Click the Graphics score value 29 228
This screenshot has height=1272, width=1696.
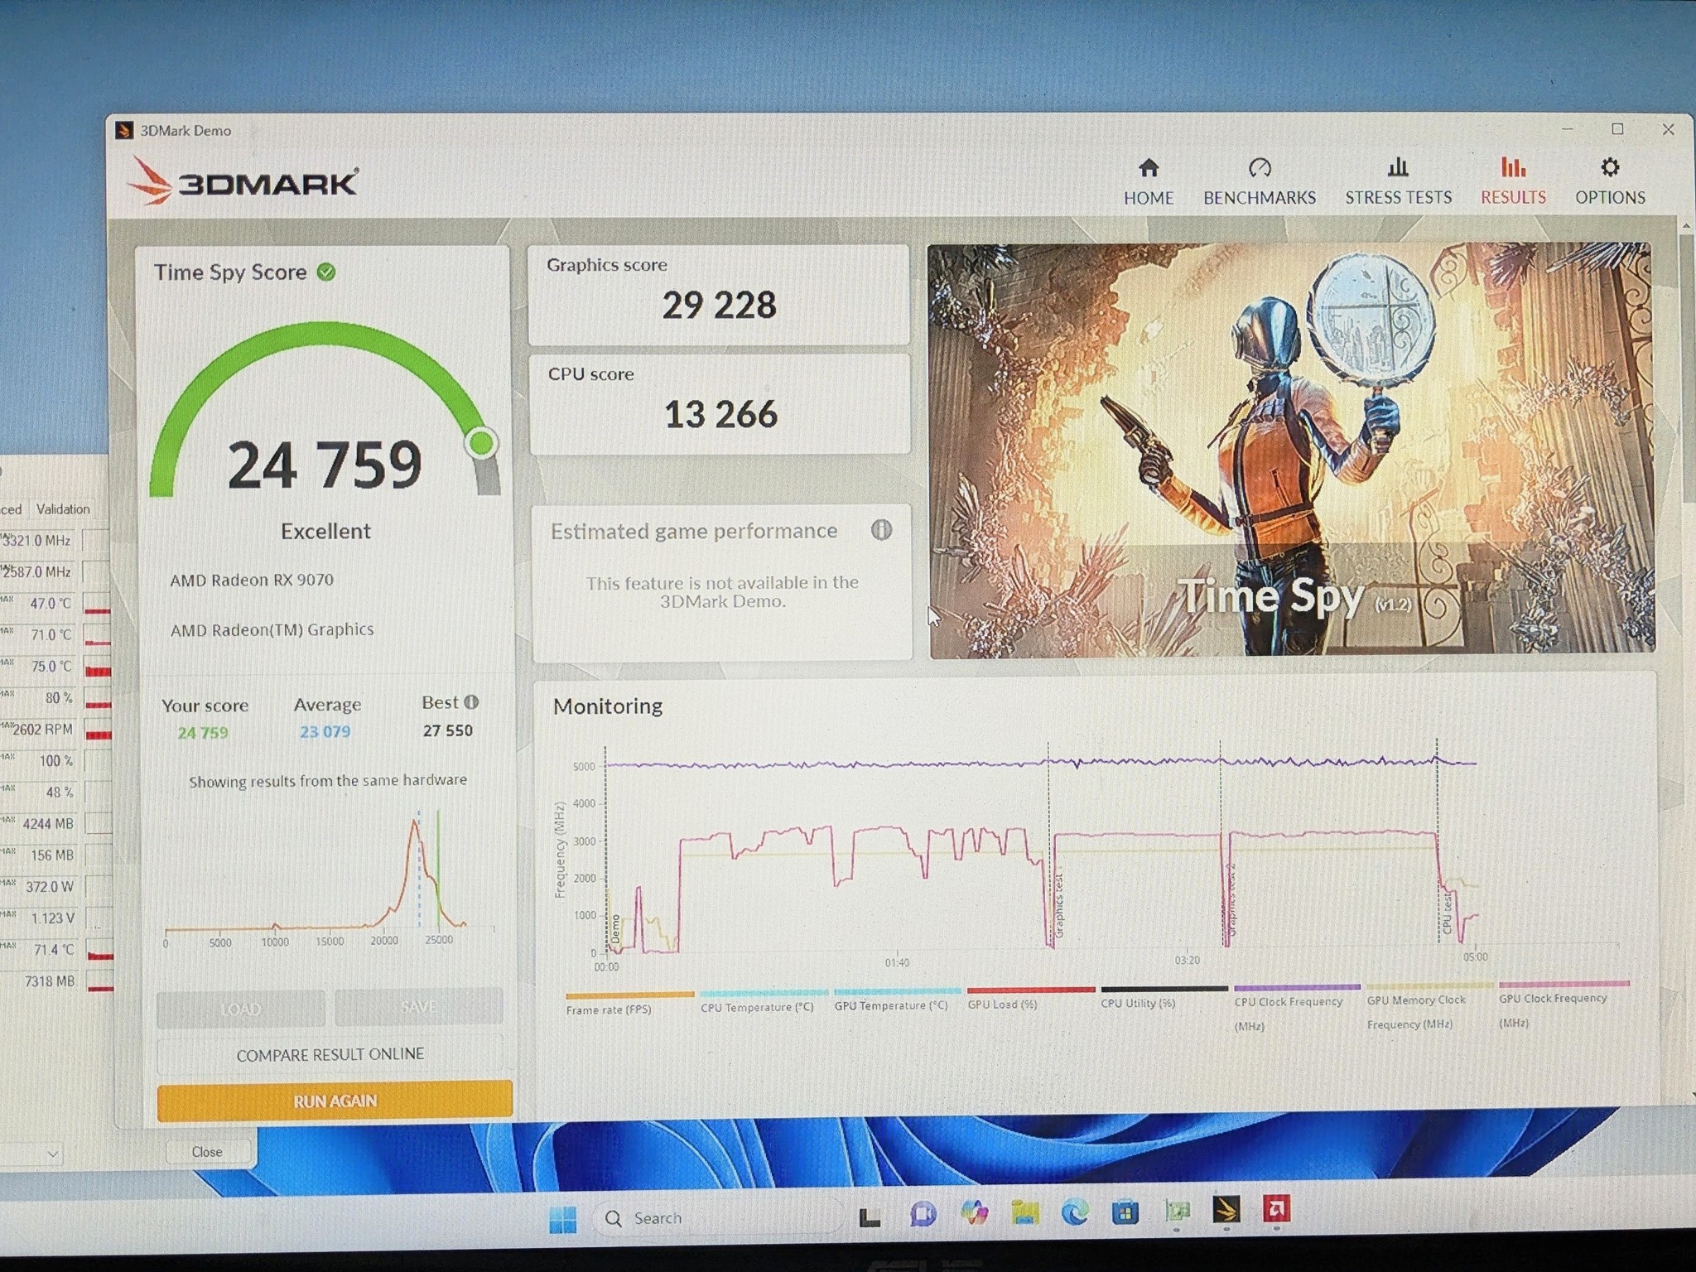pos(719,306)
